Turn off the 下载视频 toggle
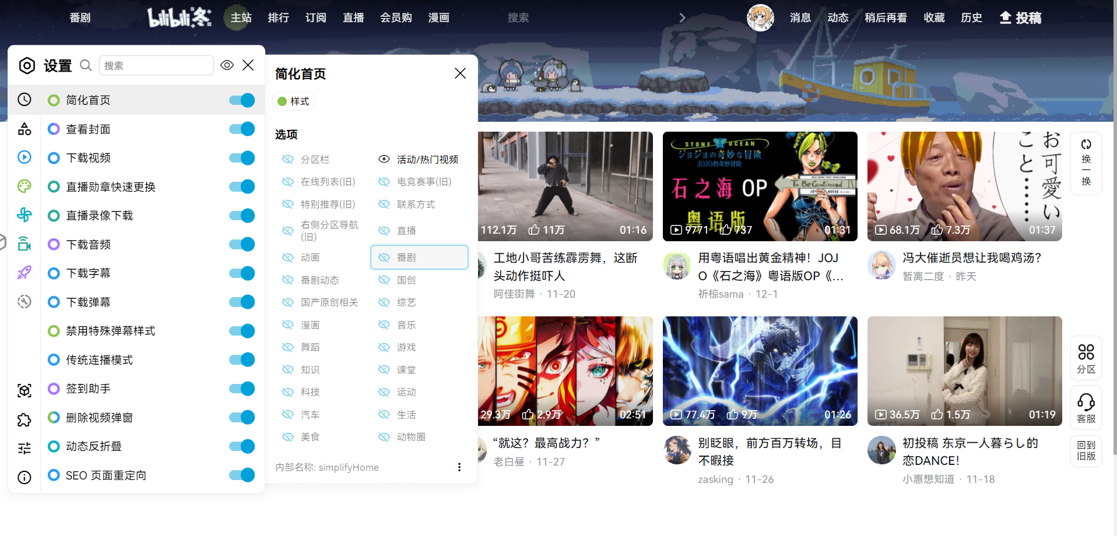This screenshot has height=536, width=1117. pos(241,157)
